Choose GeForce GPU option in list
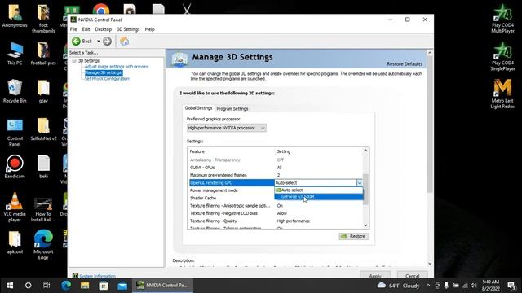 click(319, 196)
